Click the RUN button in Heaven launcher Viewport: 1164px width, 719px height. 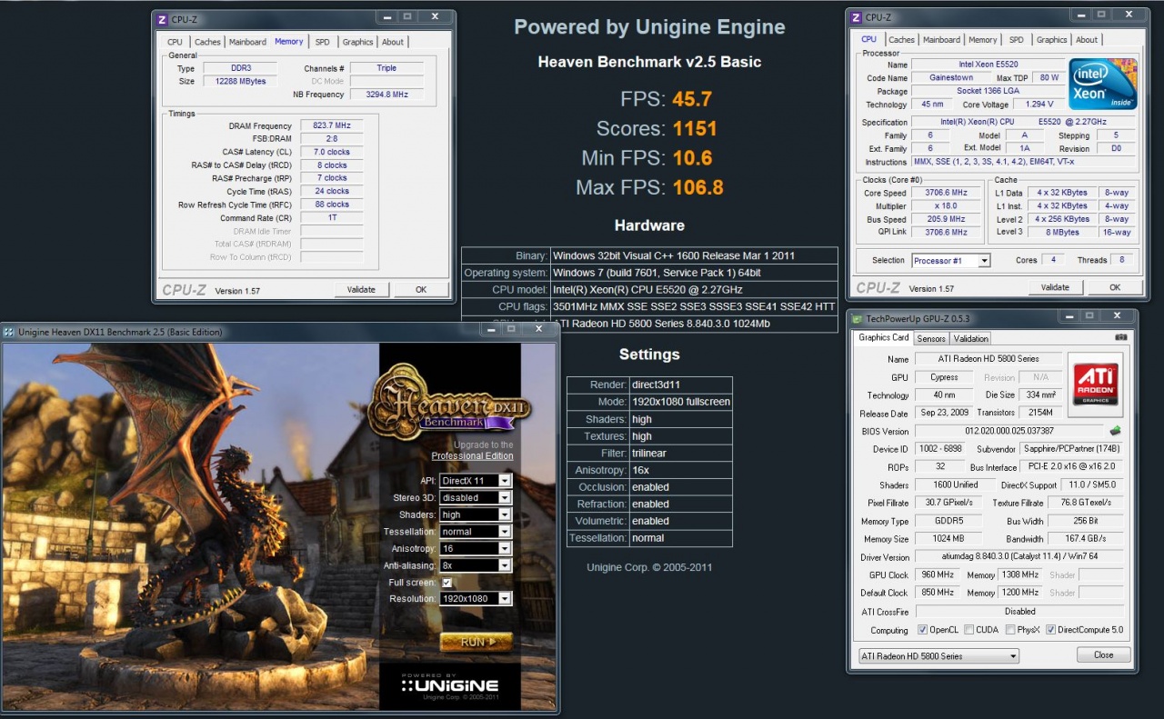click(476, 642)
